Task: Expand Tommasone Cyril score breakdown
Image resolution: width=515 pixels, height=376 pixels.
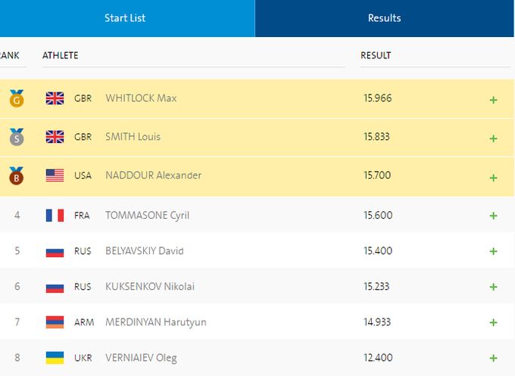Action: point(493,216)
